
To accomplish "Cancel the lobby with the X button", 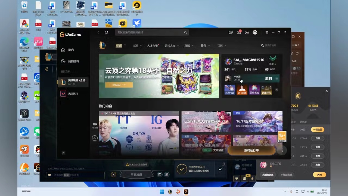I will click(114, 175).
